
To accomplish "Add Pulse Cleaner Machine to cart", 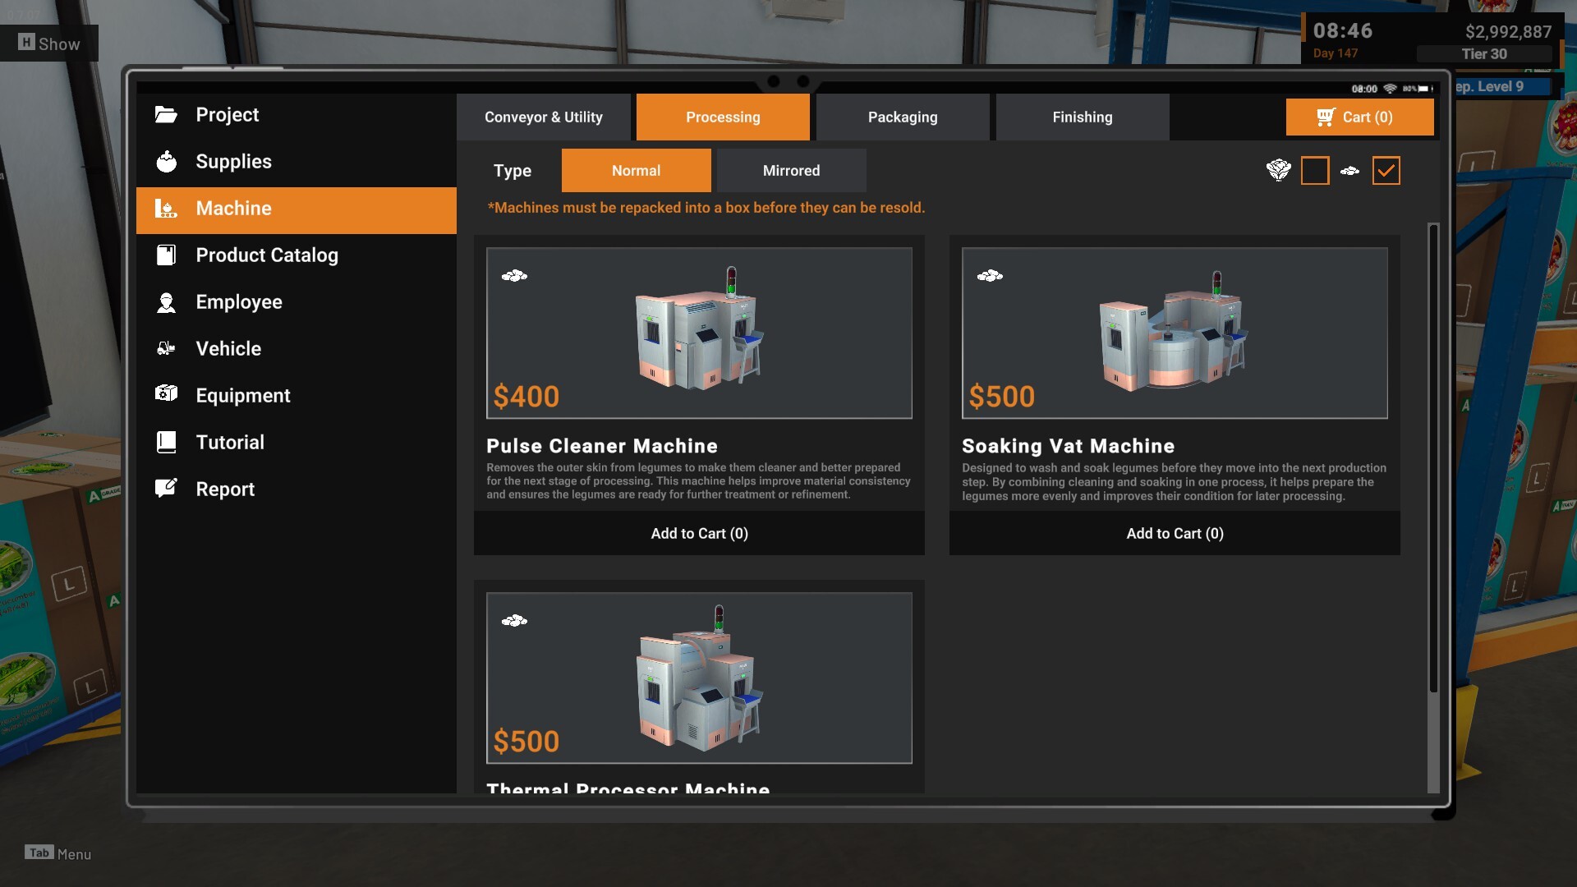I will coord(698,533).
